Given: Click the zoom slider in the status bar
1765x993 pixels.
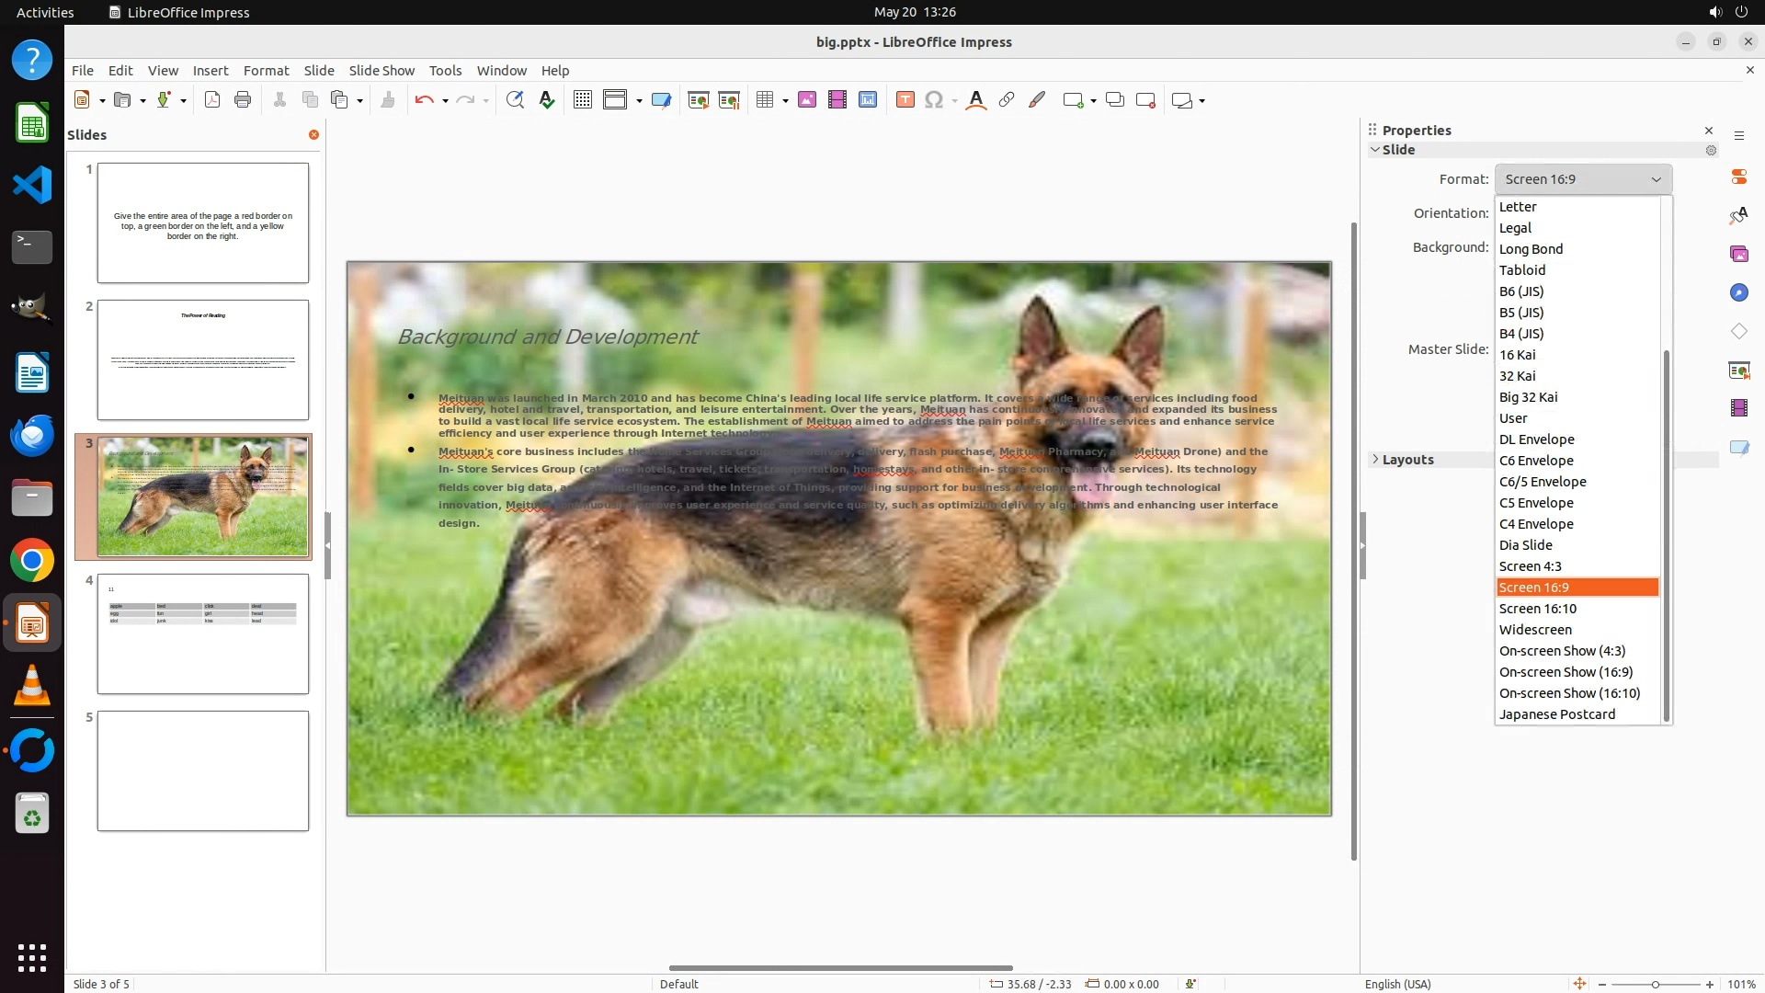Looking at the screenshot, I should pyautogui.click(x=1655, y=984).
